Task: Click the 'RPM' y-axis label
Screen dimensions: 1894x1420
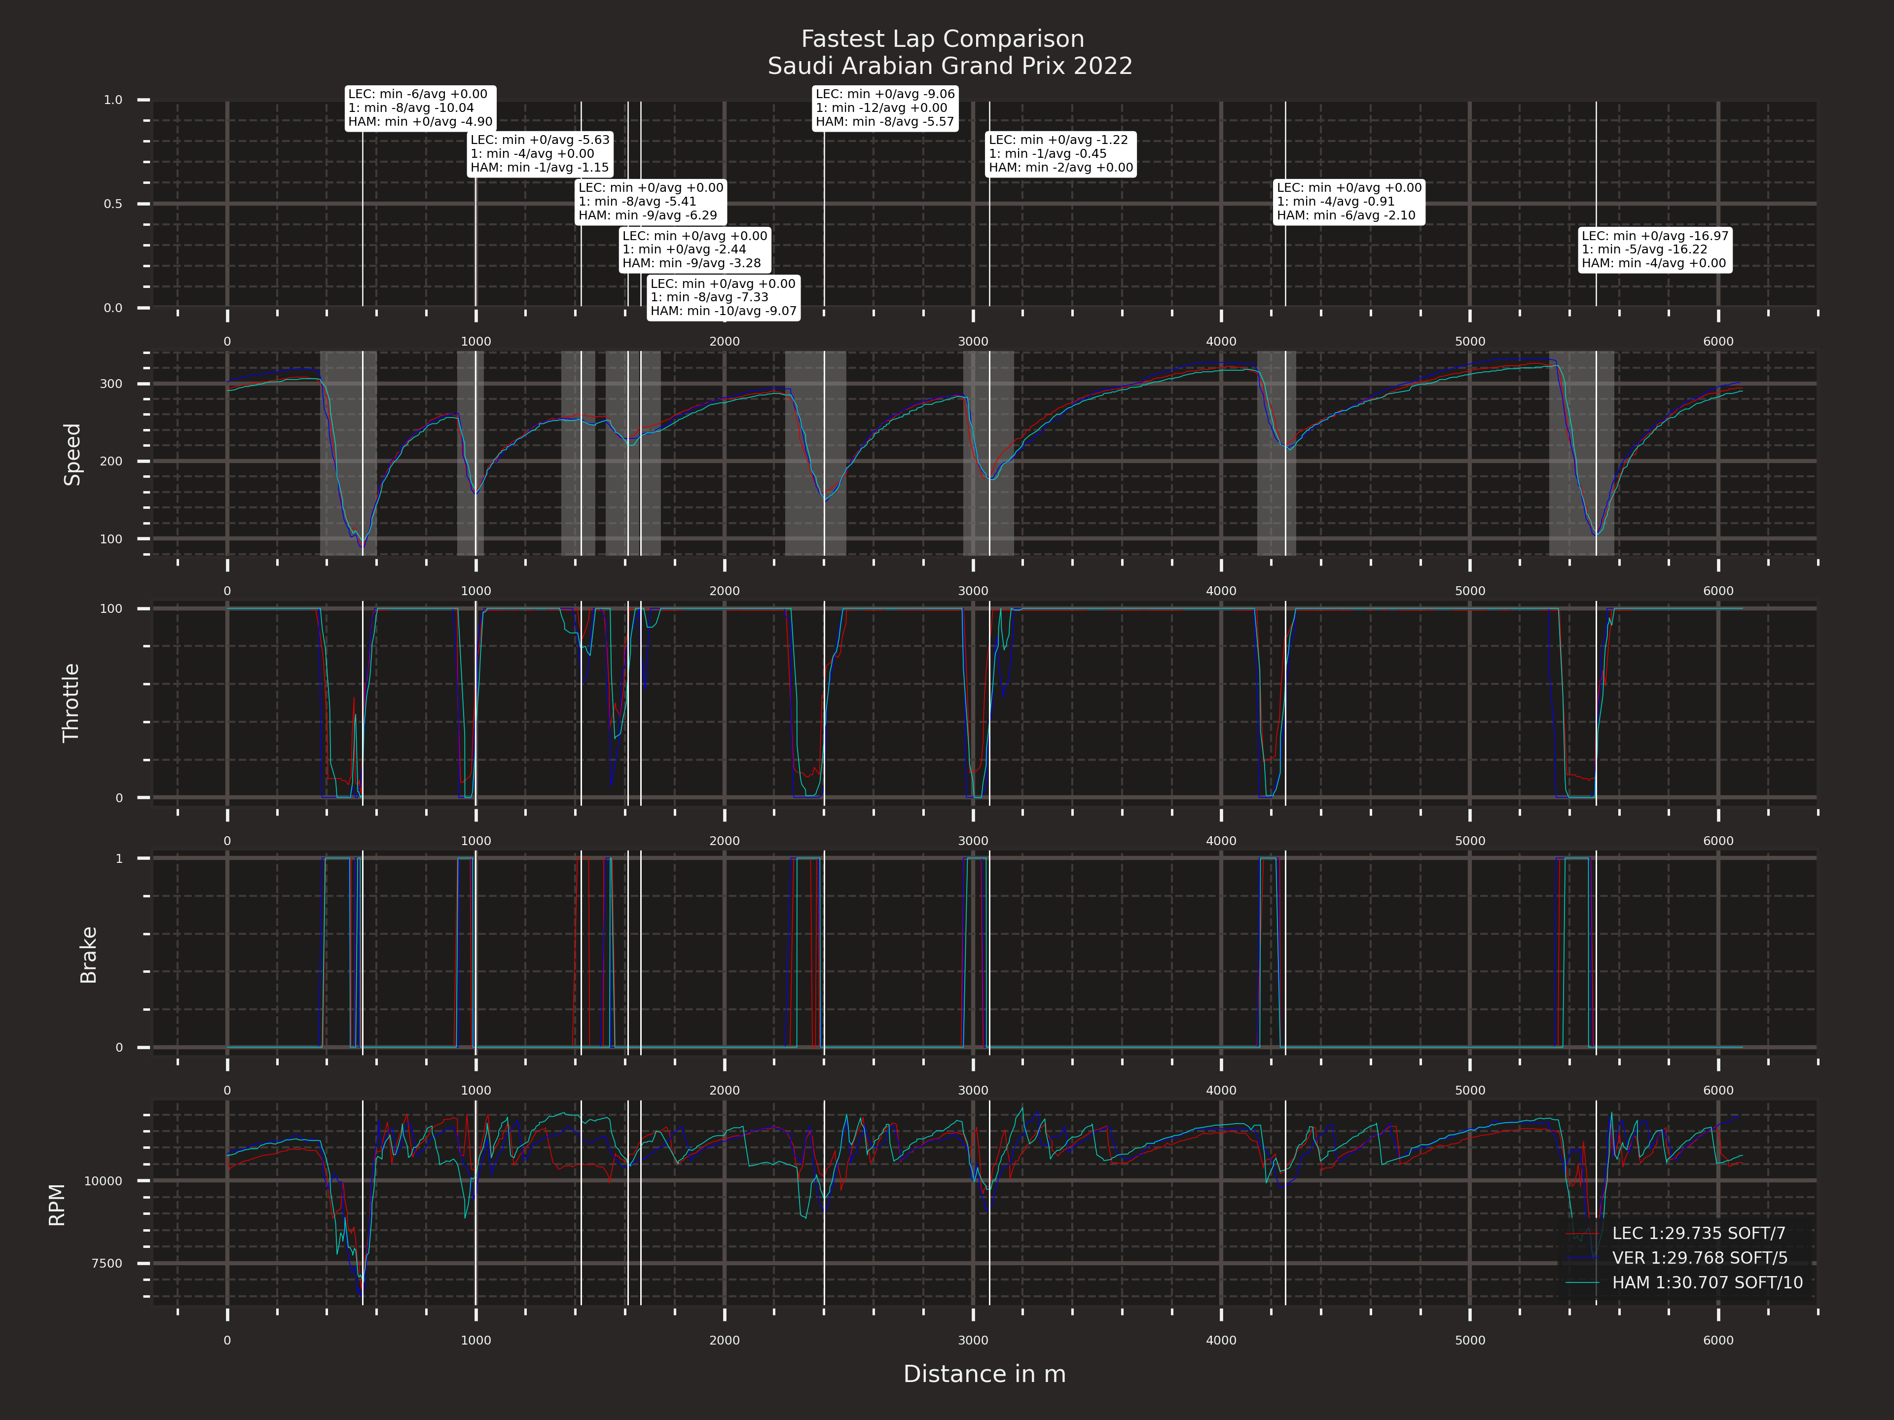Action: coord(57,1205)
